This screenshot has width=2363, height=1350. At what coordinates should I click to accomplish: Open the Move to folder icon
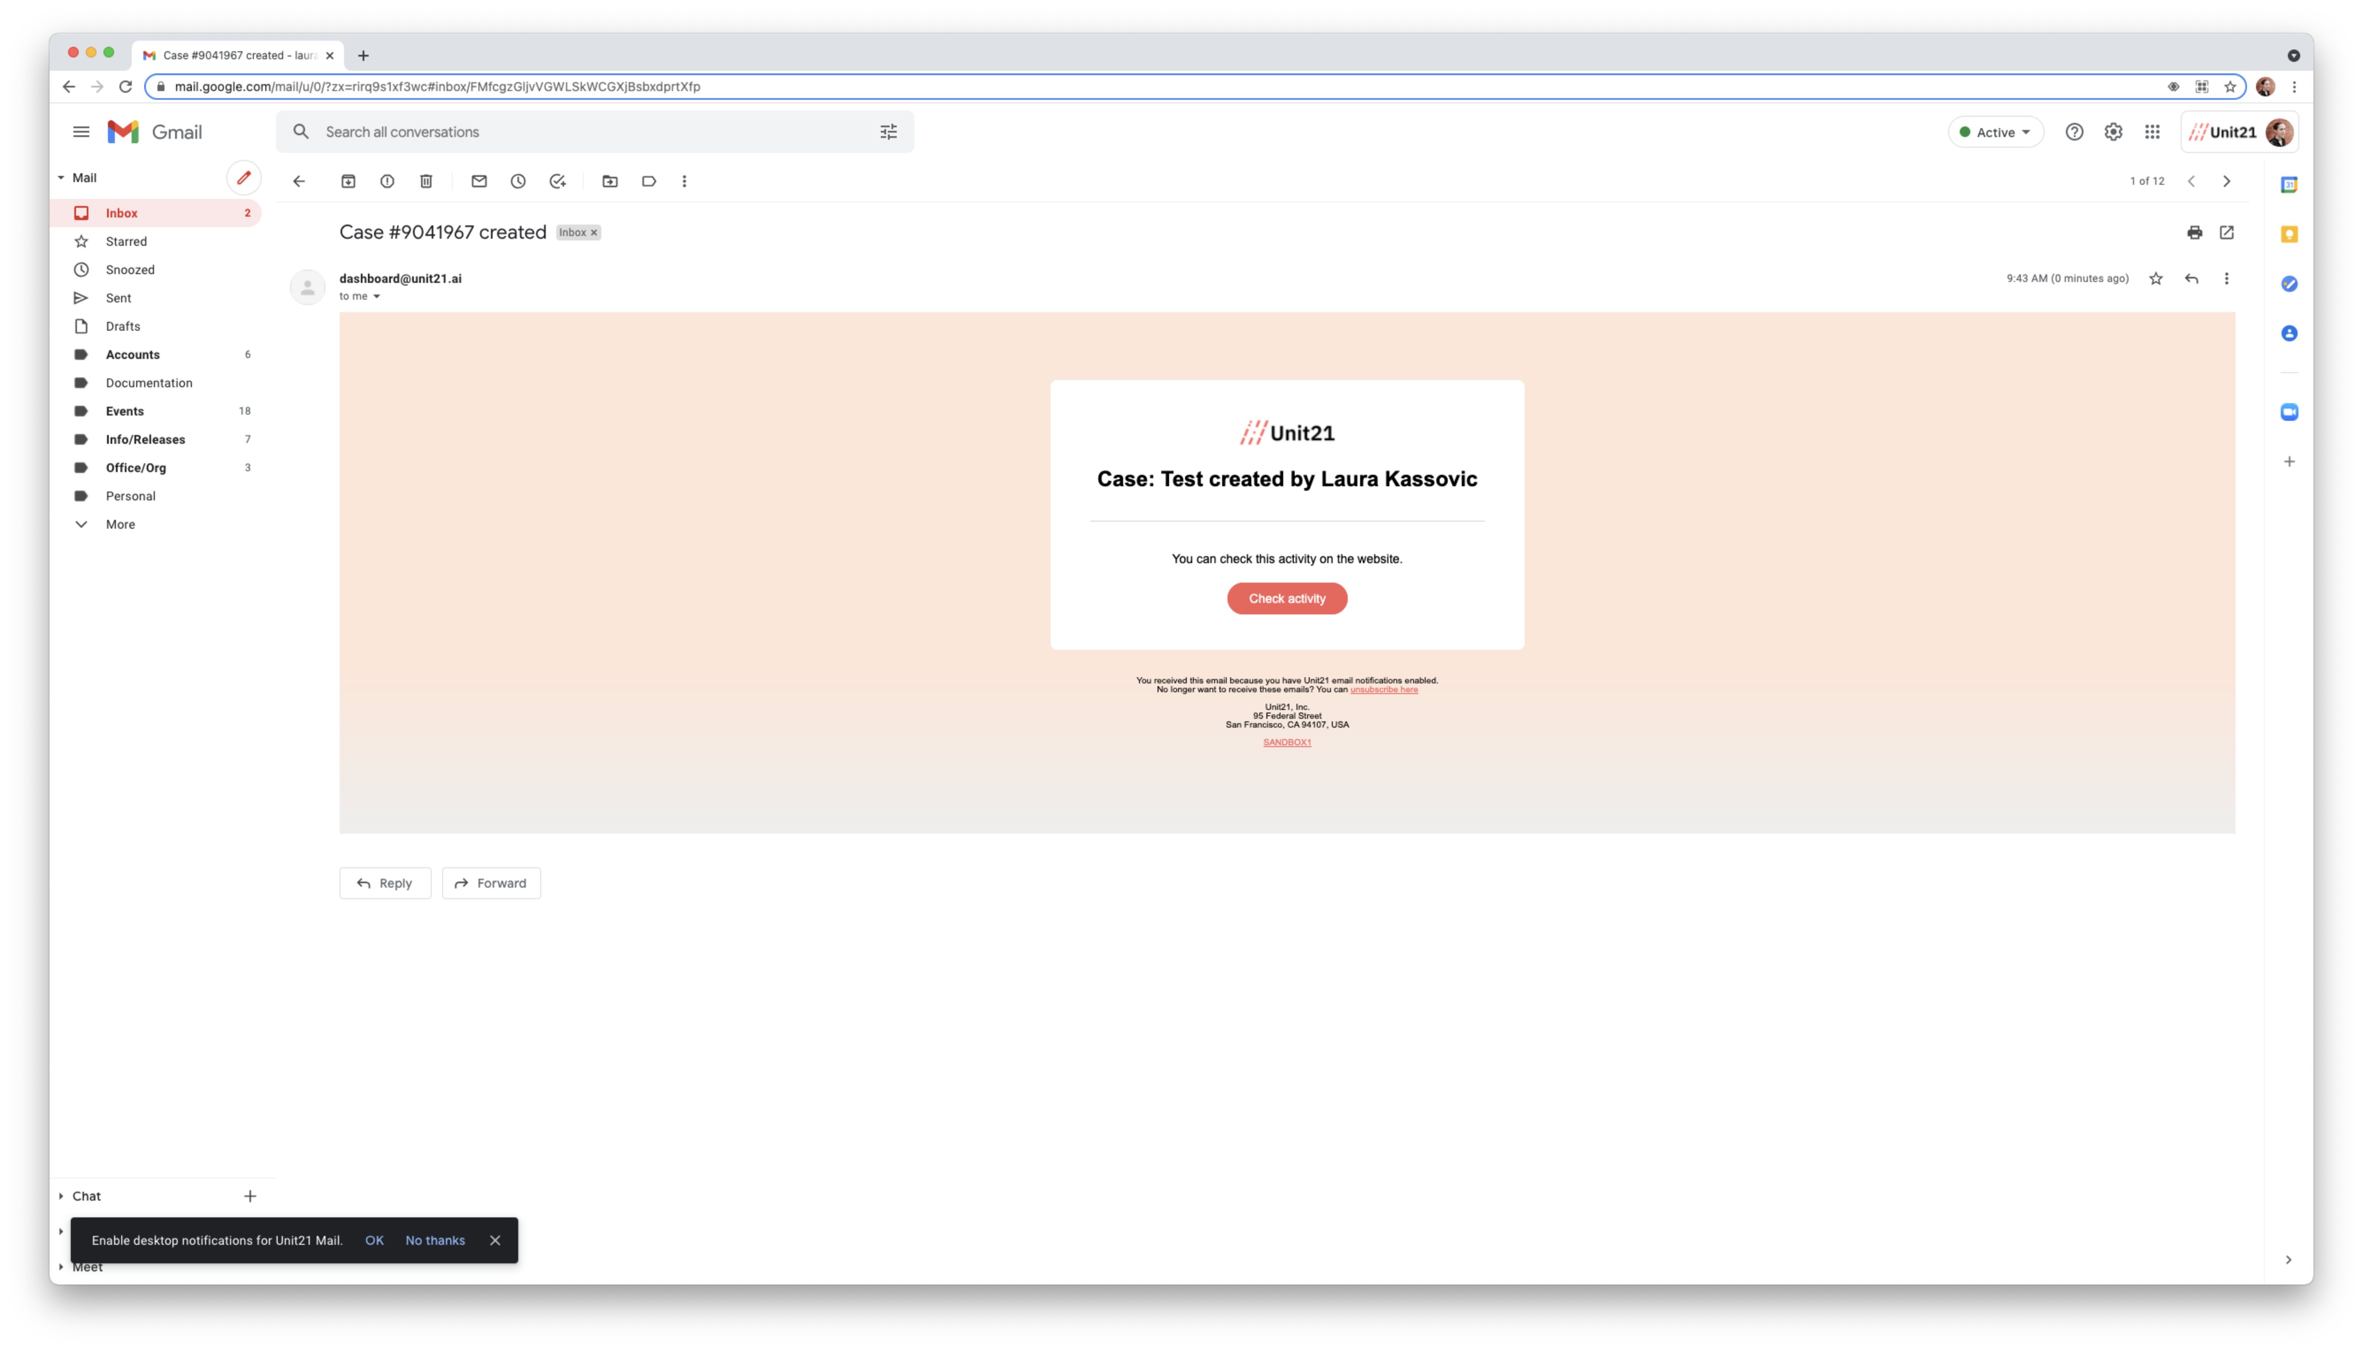coord(609,181)
